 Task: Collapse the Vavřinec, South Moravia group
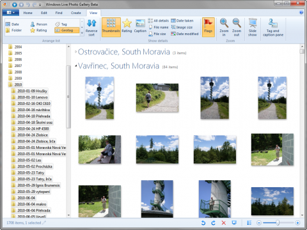(x=75, y=66)
